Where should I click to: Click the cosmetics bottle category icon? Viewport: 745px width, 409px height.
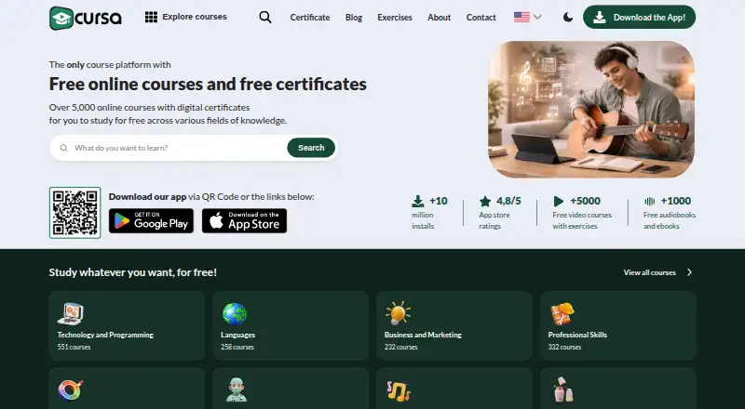[x=563, y=389]
